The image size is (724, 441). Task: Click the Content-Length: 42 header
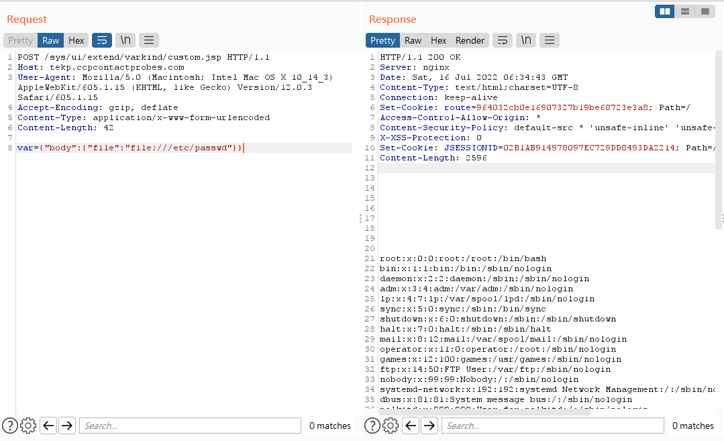point(65,128)
